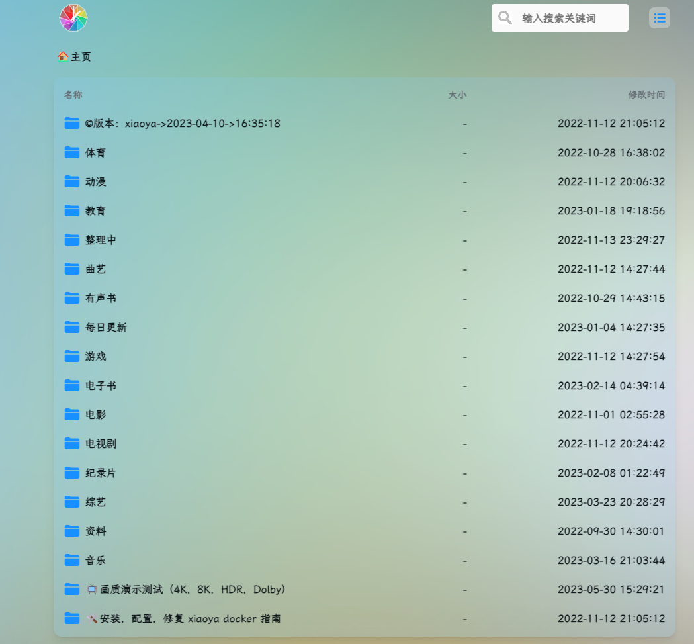Click folder icon of 有声书 row
Image resolution: width=694 pixels, height=644 pixels.
[71, 298]
